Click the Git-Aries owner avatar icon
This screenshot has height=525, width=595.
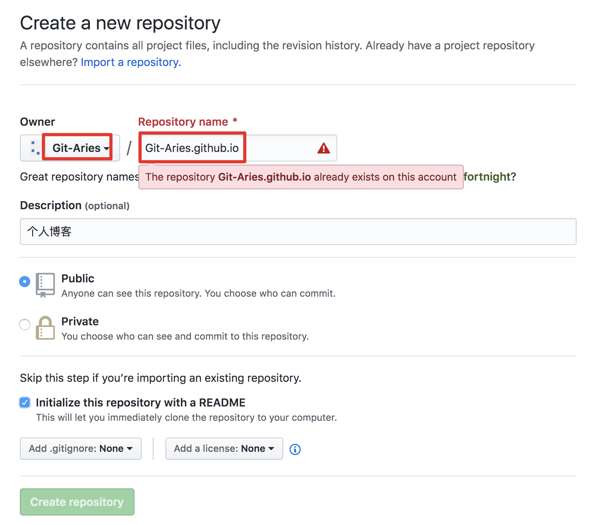35,148
